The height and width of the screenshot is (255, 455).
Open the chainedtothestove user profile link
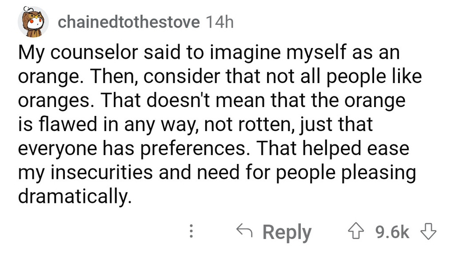point(129,22)
